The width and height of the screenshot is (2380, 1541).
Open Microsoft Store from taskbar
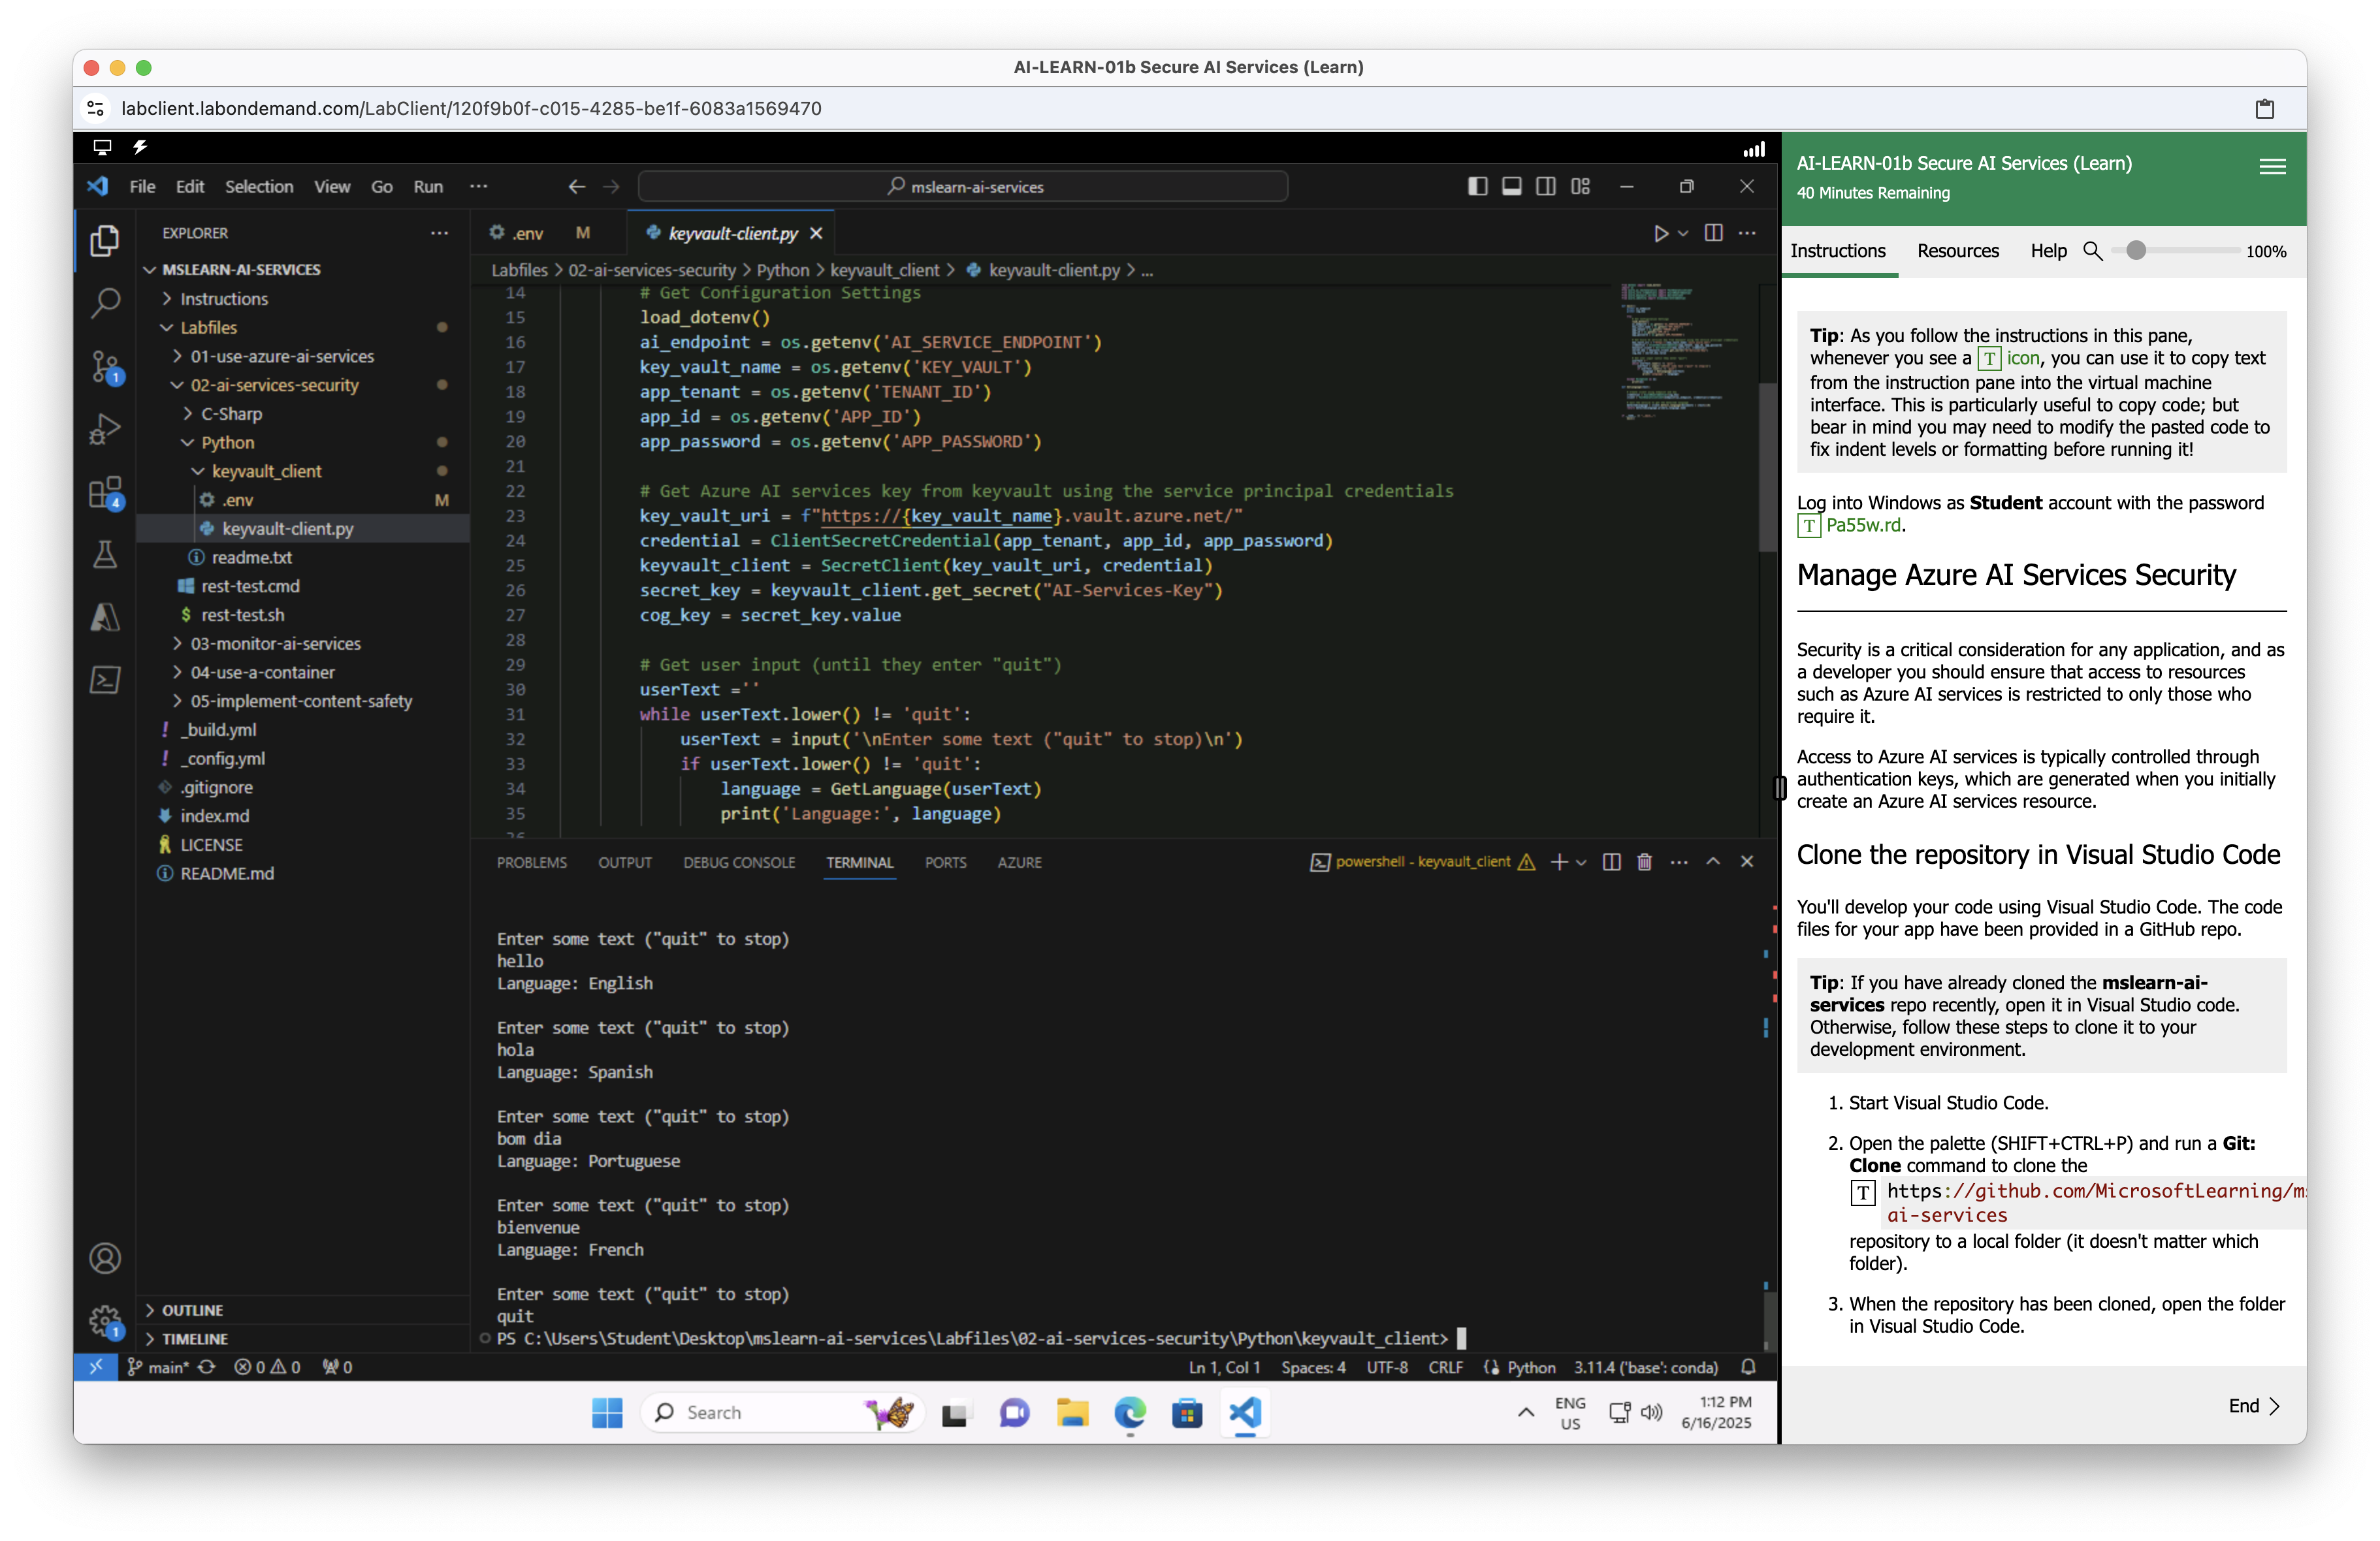[x=1187, y=1413]
